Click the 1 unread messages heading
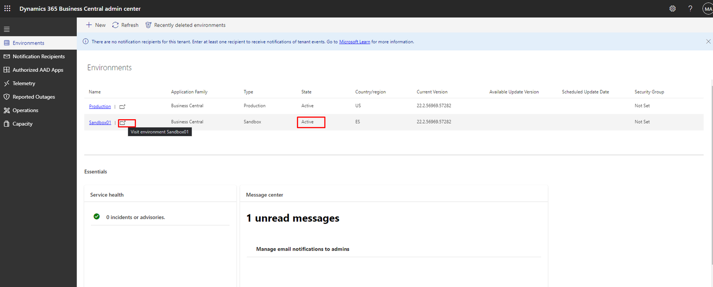713x287 pixels. (x=293, y=218)
